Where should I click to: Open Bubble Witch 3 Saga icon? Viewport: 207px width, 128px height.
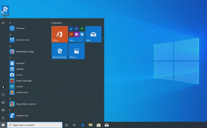click(12, 52)
